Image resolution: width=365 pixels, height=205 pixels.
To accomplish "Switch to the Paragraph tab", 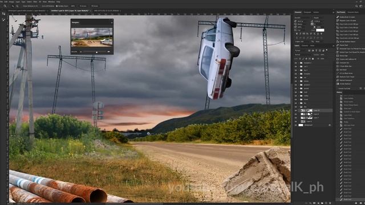I will (x=307, y=12).
